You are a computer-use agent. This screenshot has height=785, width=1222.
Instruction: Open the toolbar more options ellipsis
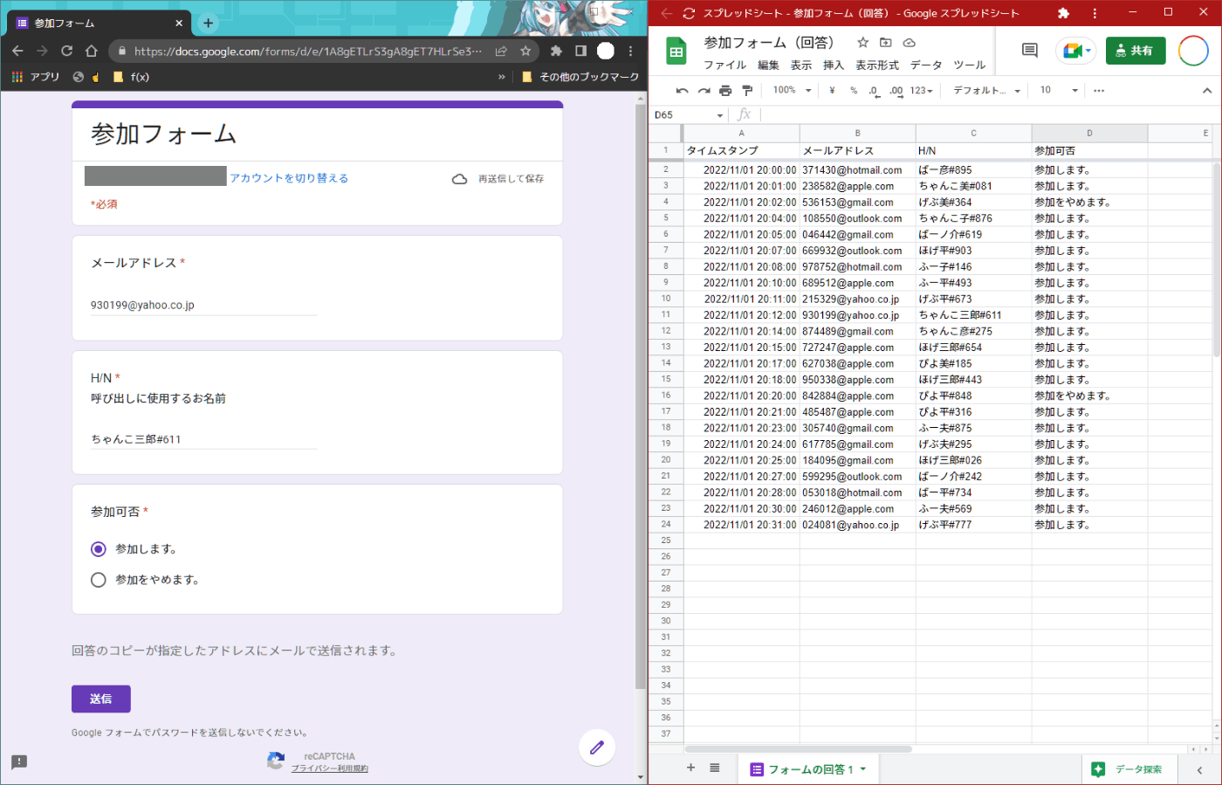[1099, 90]
